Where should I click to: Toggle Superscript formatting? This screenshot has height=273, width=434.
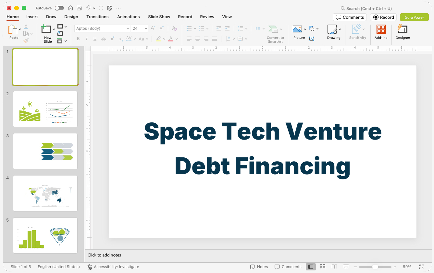point(112,39)
